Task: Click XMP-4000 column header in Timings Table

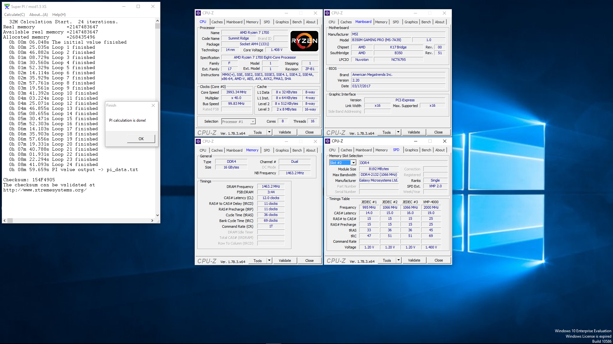Action: click(431, 202)
